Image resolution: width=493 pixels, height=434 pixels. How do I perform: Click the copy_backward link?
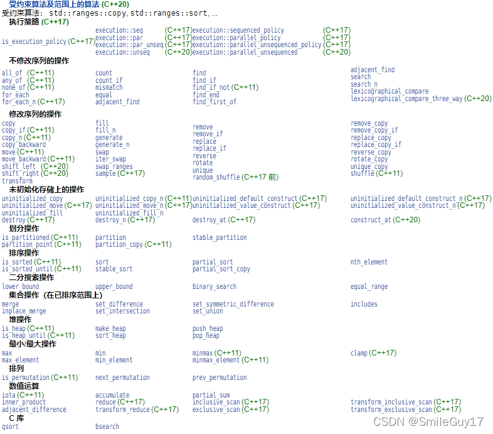tap(24, 144)
